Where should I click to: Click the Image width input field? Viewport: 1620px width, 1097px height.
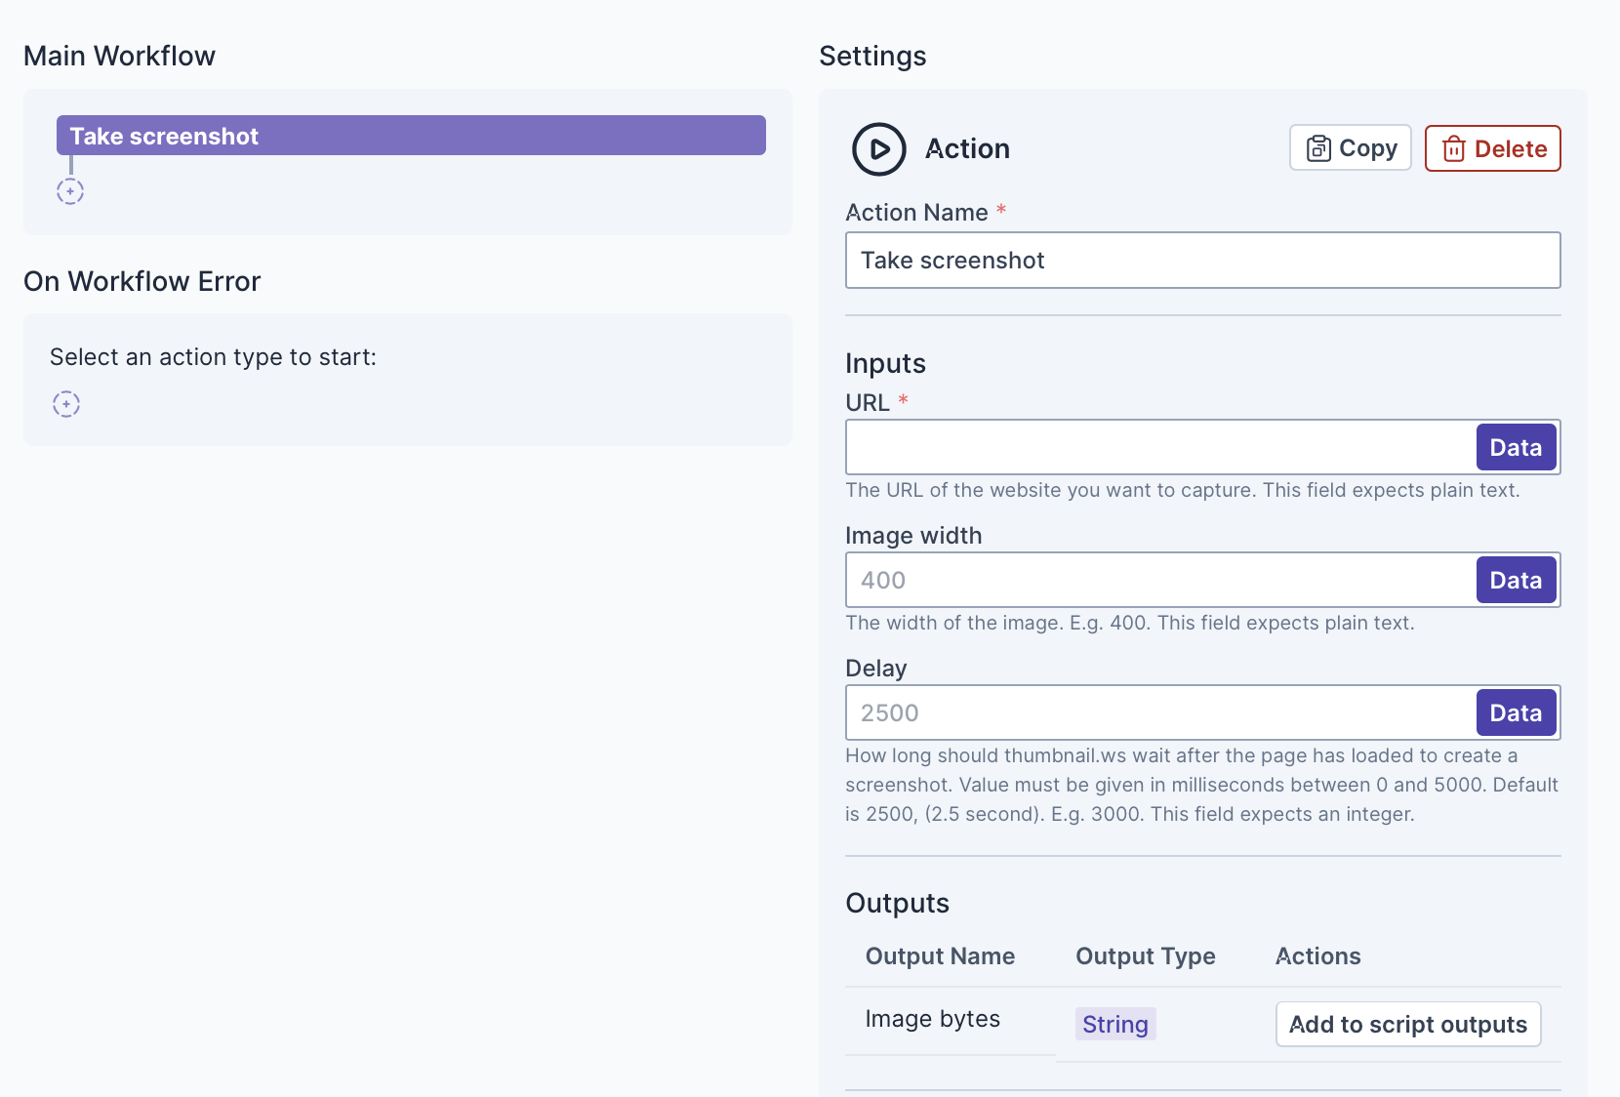pos(1159,581)
